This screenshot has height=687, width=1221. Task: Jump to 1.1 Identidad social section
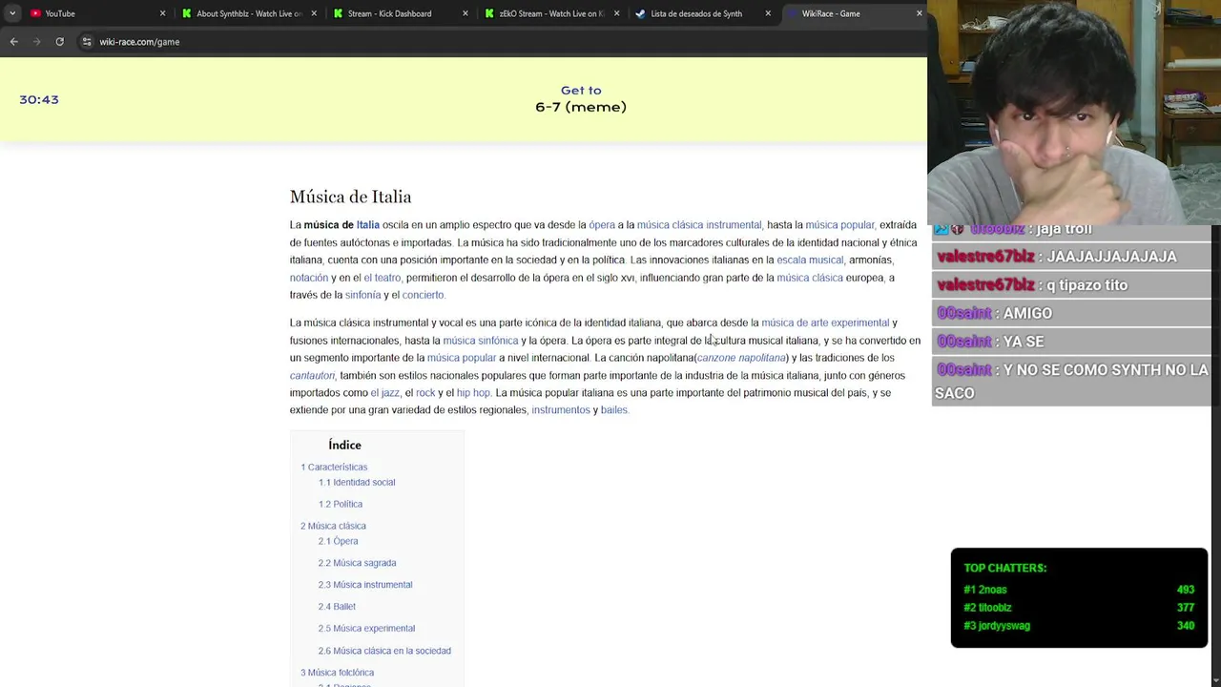point(357,482)
